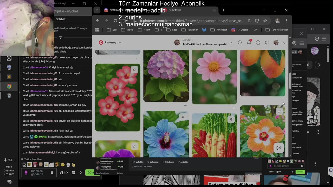Open the Pinterest search icon
Image resolution: width=333 pixels, height=187 pixels.
pyautogui.click(x=240, y=43)
